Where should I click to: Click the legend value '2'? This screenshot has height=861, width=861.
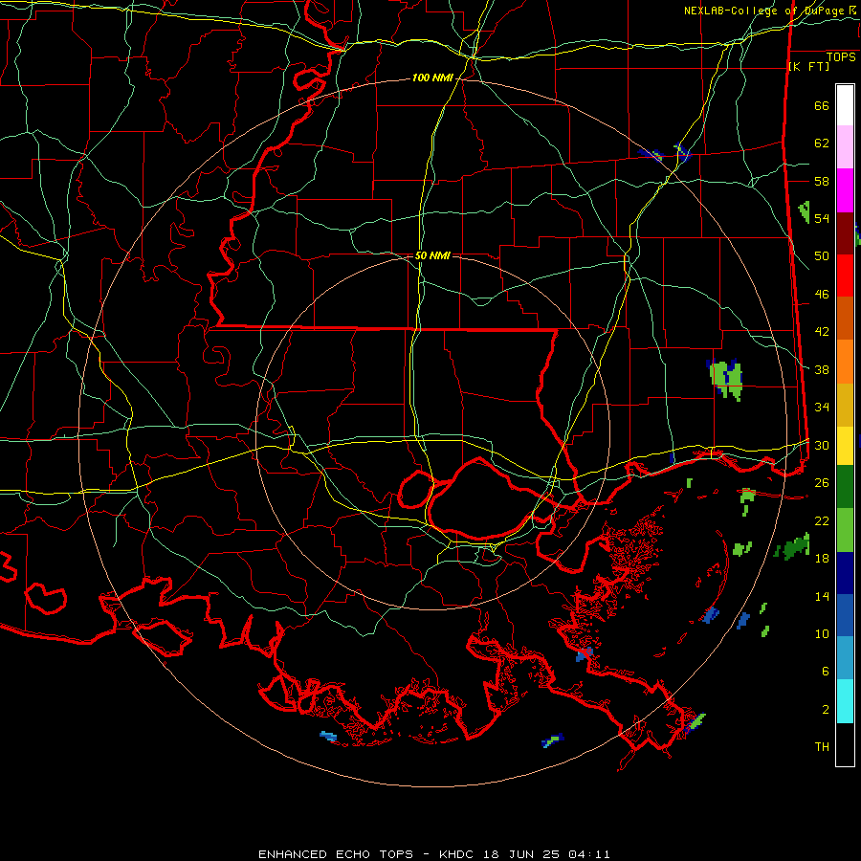(825, 710)
